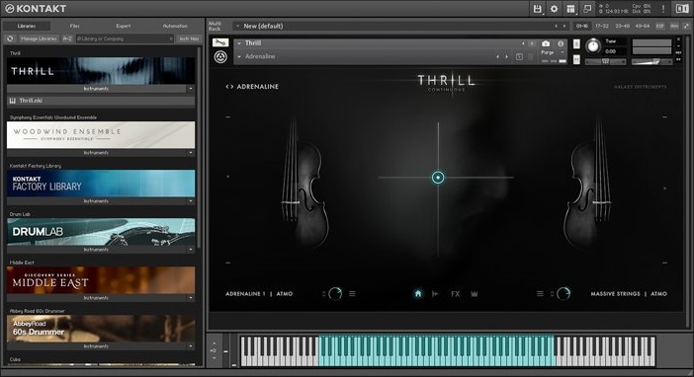Toggle the Solo S button
Image resolution: width=694 pixels, height=377 pixels.
click(576, 43)
